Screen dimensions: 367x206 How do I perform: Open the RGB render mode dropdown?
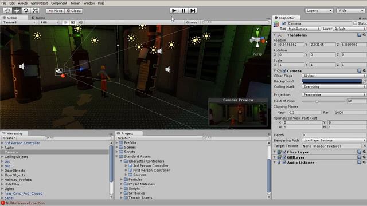[49, 22]
